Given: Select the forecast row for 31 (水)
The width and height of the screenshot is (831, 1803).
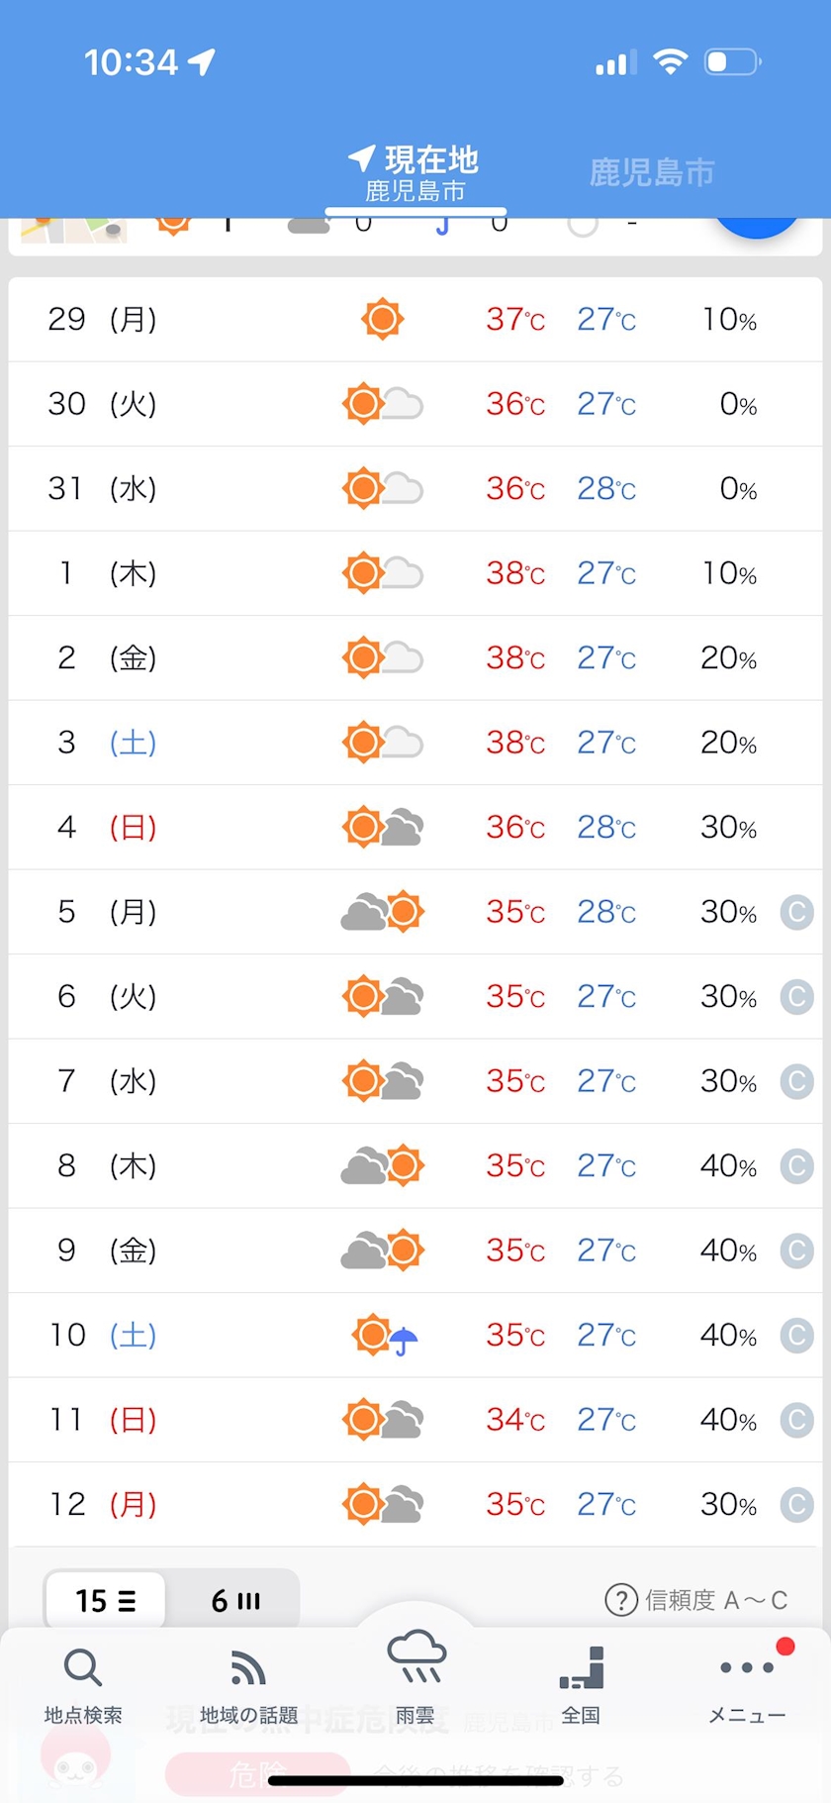Looking at the screenshot, I should tap(415, 489).
